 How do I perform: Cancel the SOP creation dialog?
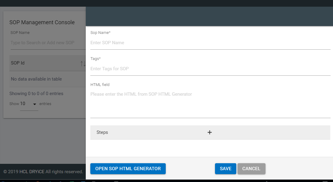[251, 169]
